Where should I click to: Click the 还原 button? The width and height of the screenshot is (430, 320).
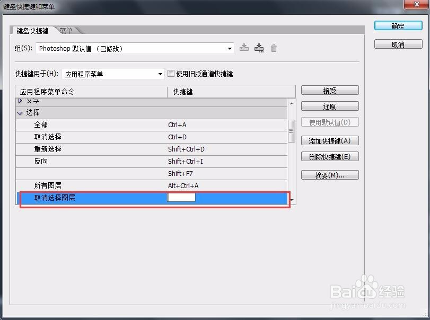point(330,106)
